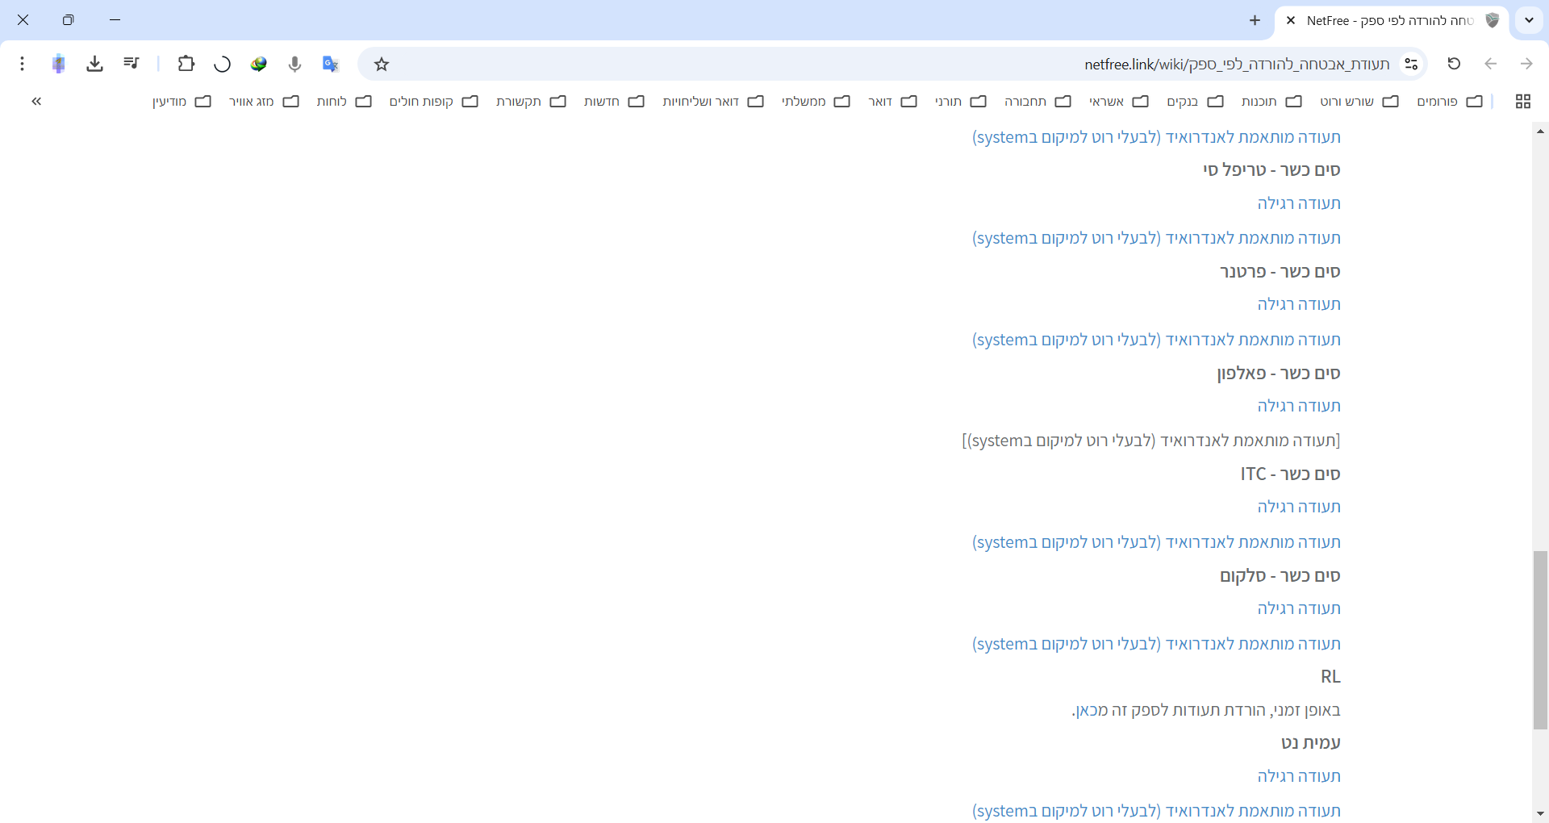Show hidden bookmarks with double chevron
The image size is (1549, 823).
(x=36, y=101)
